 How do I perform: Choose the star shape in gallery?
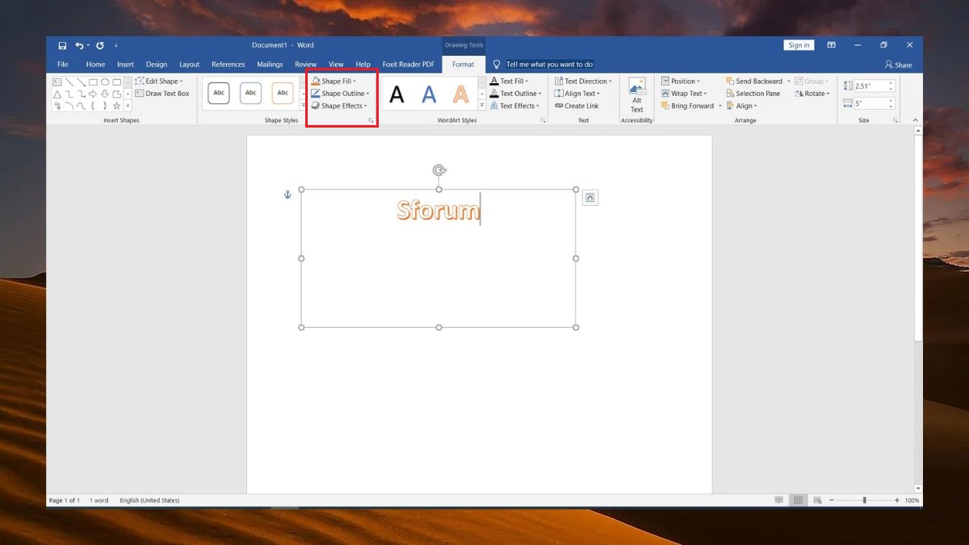[116, 106]
